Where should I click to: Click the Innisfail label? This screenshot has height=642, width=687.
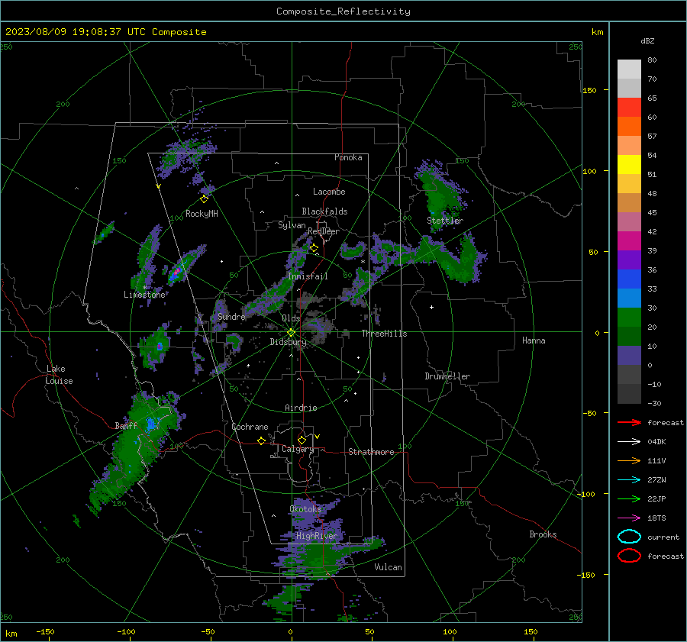tap(308, 276)
